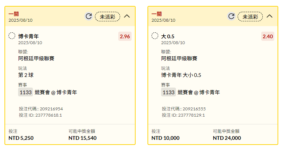Image resolution: width=289 pixels, height=156 pixels.
Task: Click bet ID 237778129.1
Action: [191, 115]
